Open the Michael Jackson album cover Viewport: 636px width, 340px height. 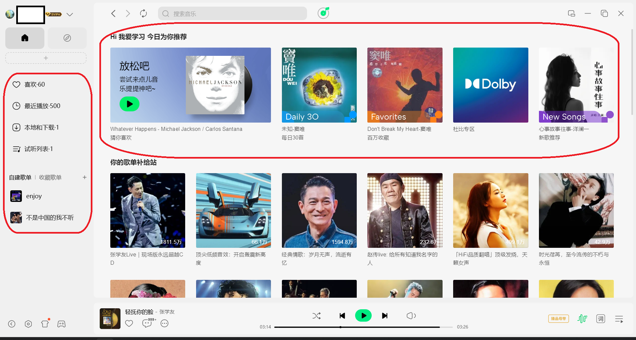[x=215, y=85]
